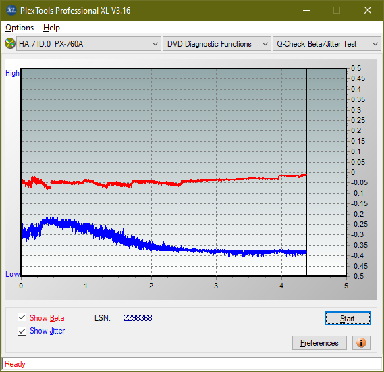The width and height of the screenshot is (384, 372).
Task: Toggle the Show Beta checkbox
Action: click(22, 317)
